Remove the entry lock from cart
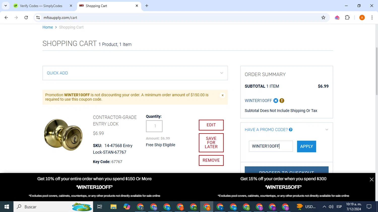 [211, 160]
